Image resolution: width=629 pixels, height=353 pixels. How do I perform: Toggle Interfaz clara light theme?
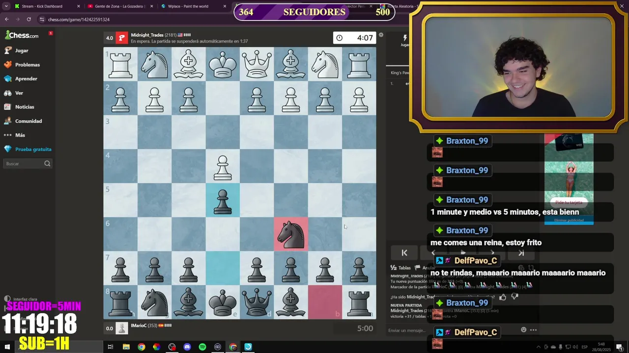coord(21,299)
